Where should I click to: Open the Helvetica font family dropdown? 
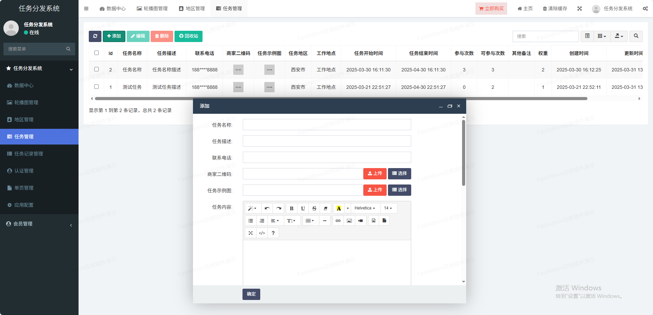point(364,208)
